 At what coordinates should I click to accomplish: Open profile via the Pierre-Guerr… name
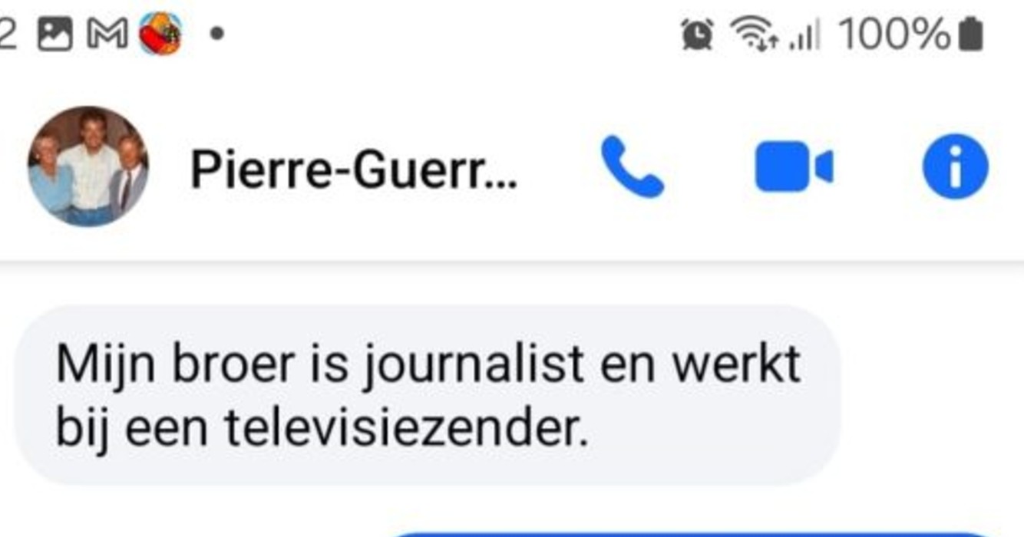354,170
